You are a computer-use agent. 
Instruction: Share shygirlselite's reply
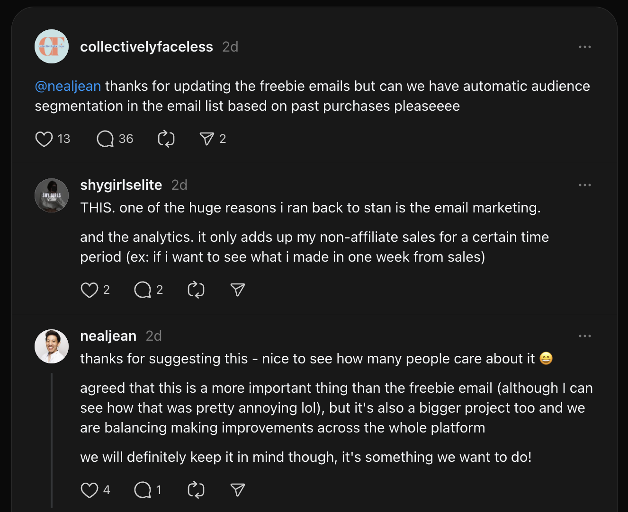(237, 290)
